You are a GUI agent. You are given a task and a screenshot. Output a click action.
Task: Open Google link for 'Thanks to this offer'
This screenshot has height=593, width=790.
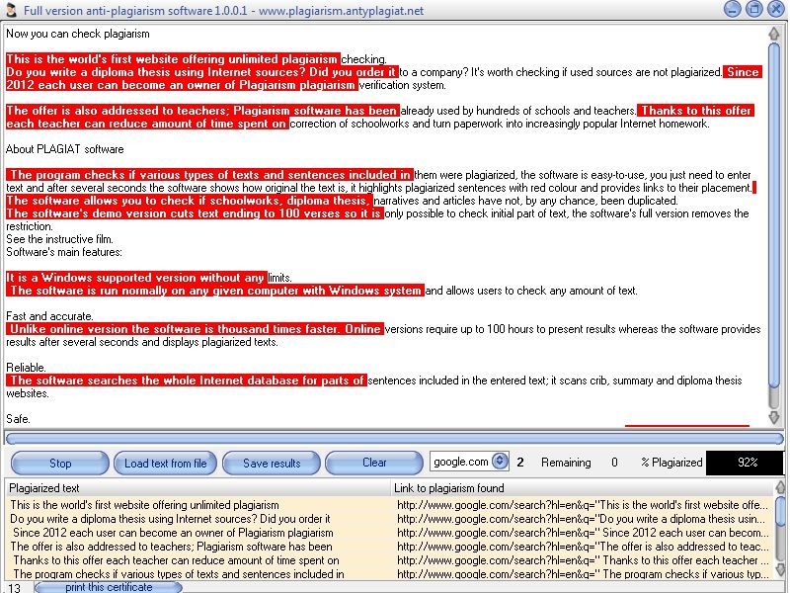click(583, 560)
